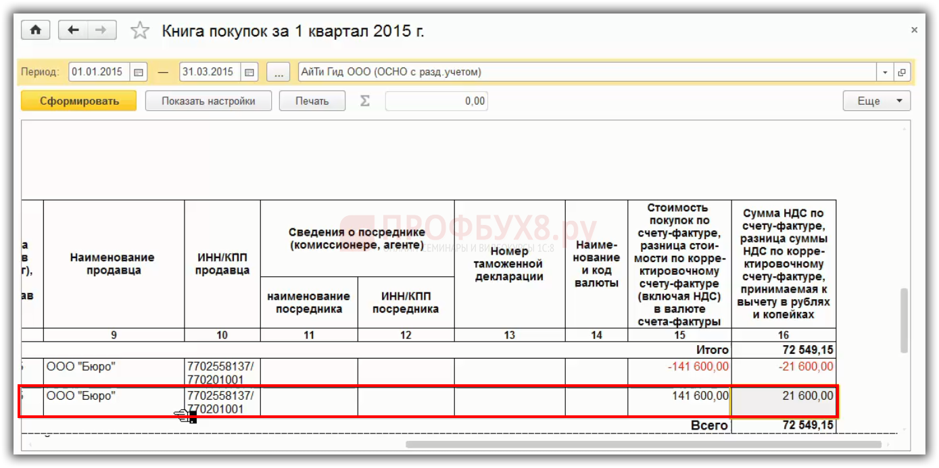
Task: Open calendar for period start date
Action: coord(139,72)
